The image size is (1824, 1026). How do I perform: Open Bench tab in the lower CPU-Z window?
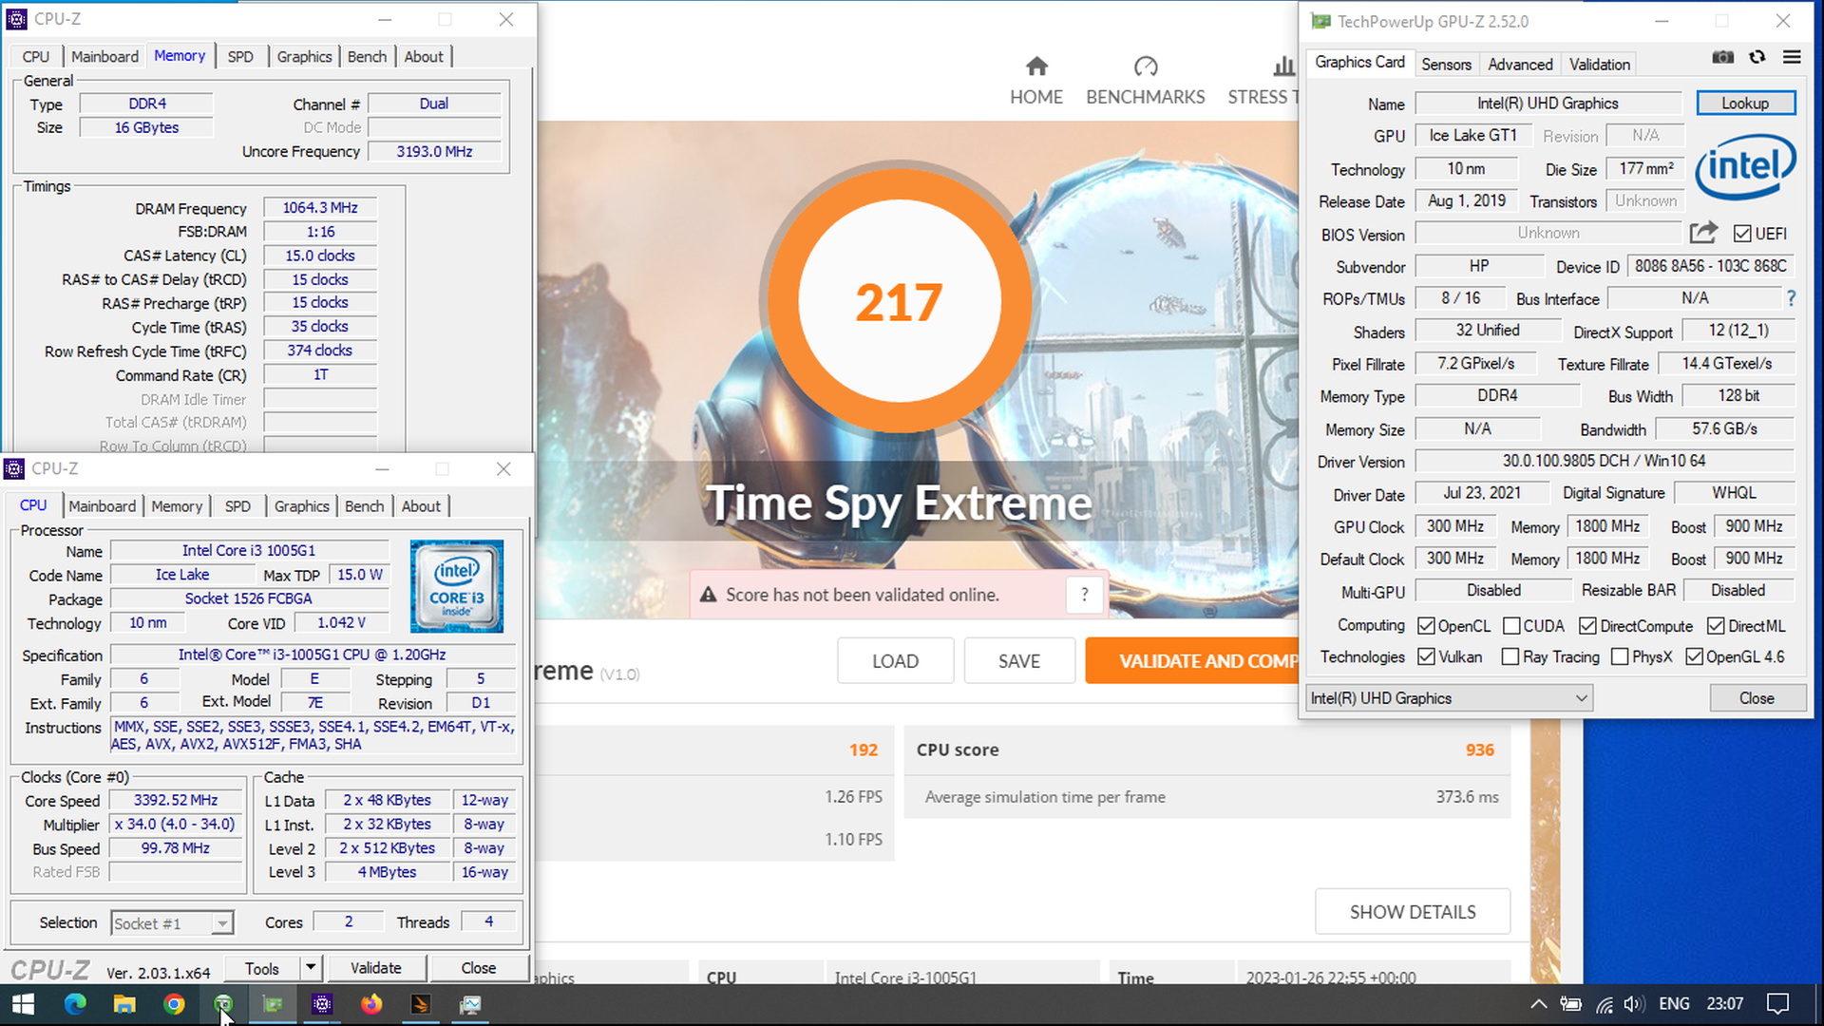coord(365,506)
